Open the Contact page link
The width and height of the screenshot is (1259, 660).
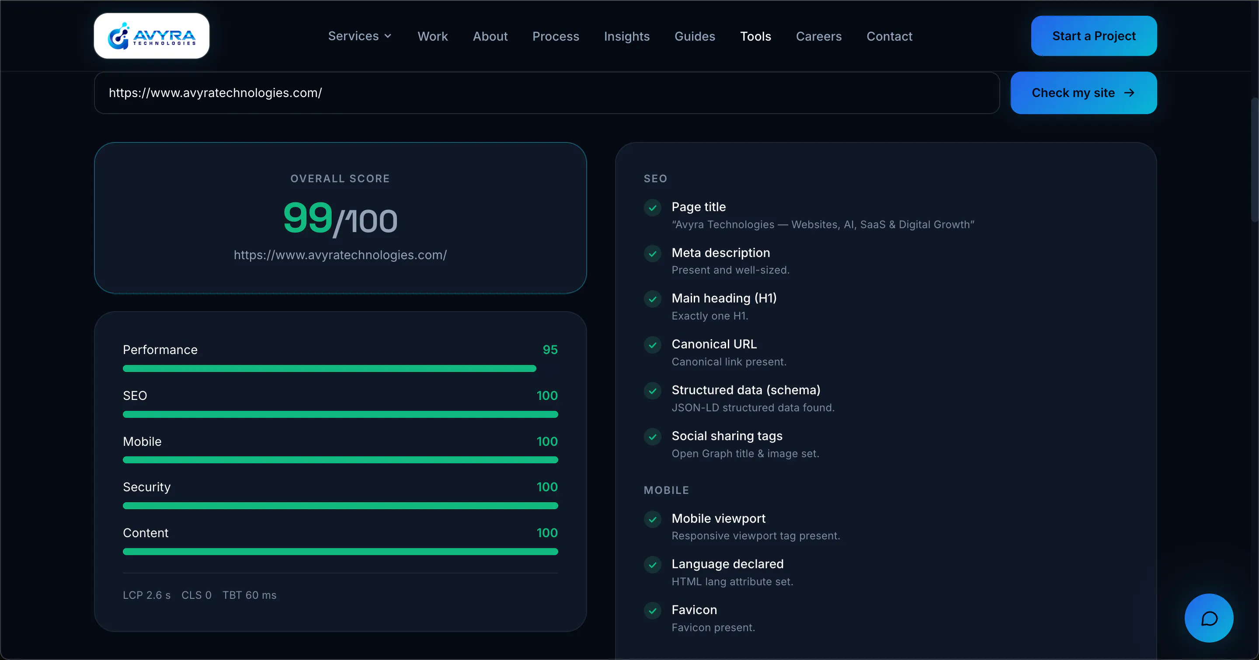point(889,36)
